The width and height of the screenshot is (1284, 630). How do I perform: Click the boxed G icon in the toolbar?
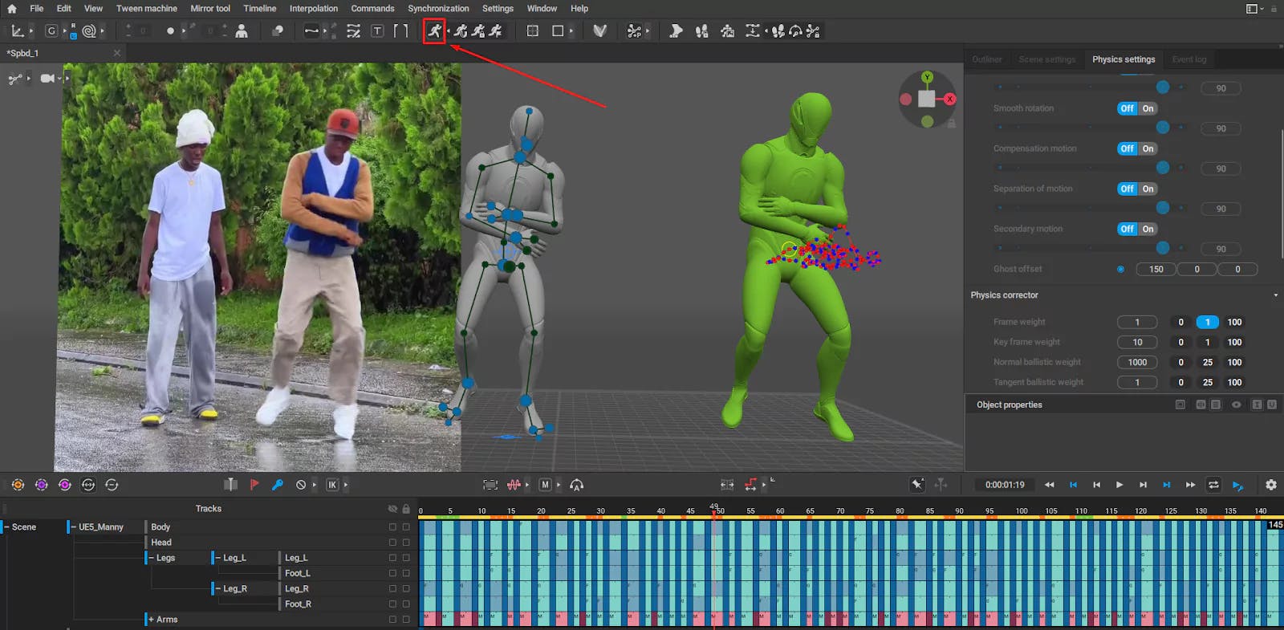tap(51, 31)
